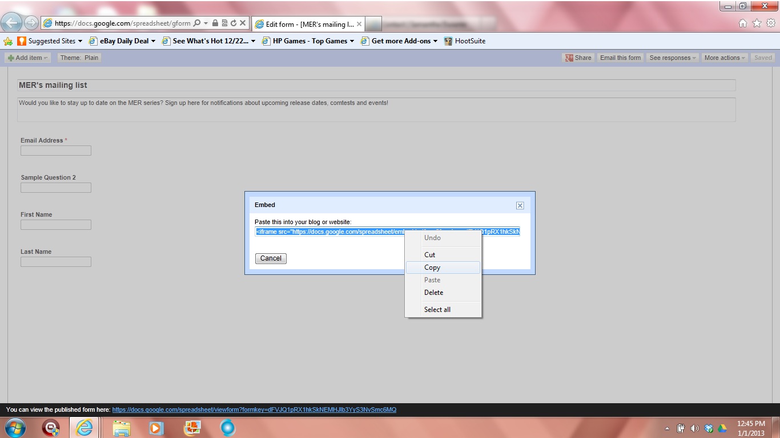Expand the See responses dropdown

click(673, 58)
